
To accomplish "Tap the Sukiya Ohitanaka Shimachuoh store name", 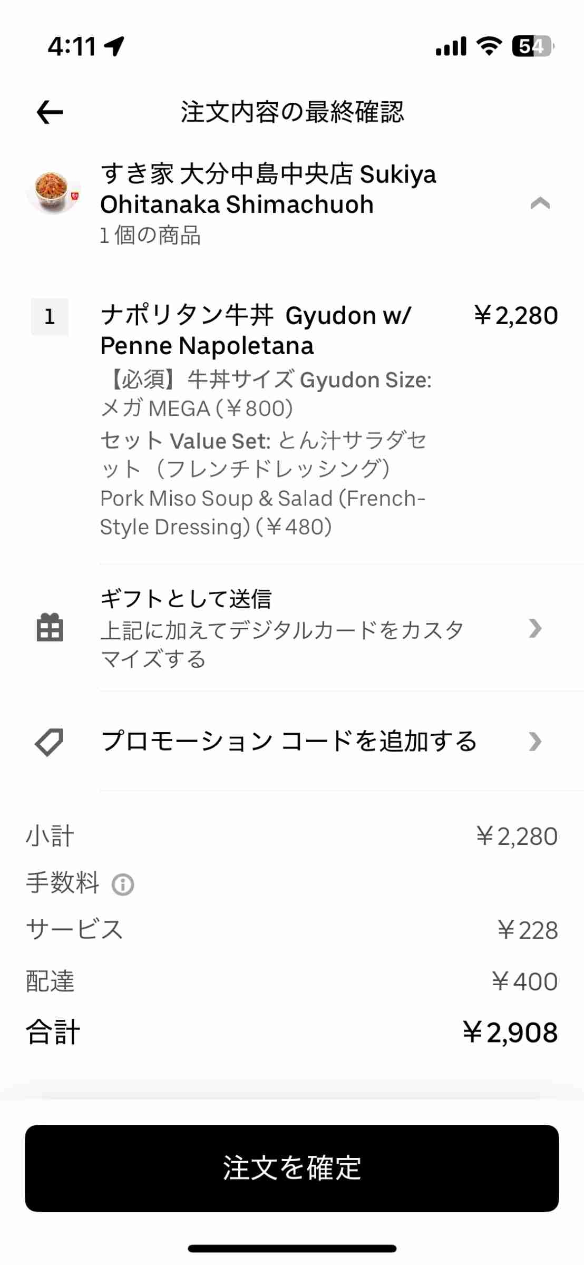I will pos(268,189).
